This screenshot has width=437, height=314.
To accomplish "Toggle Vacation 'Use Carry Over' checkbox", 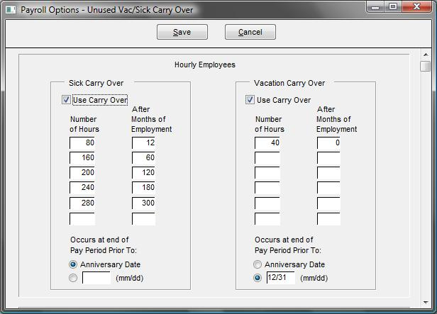I will coord(250,100).
